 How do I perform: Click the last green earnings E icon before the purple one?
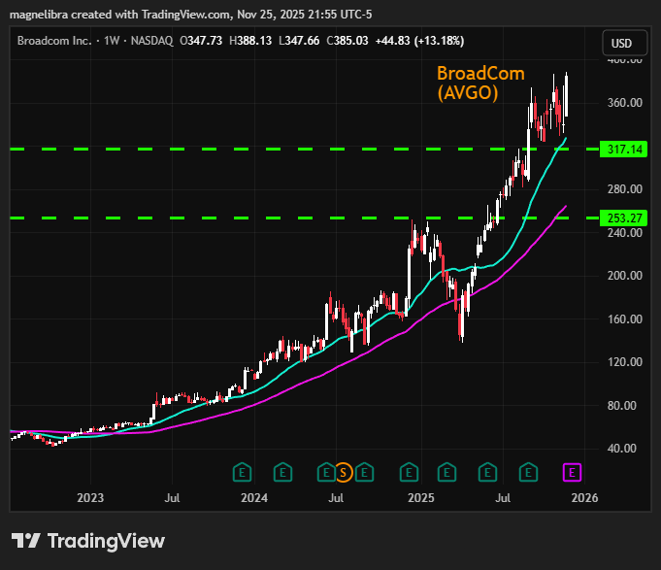[528, 472]
